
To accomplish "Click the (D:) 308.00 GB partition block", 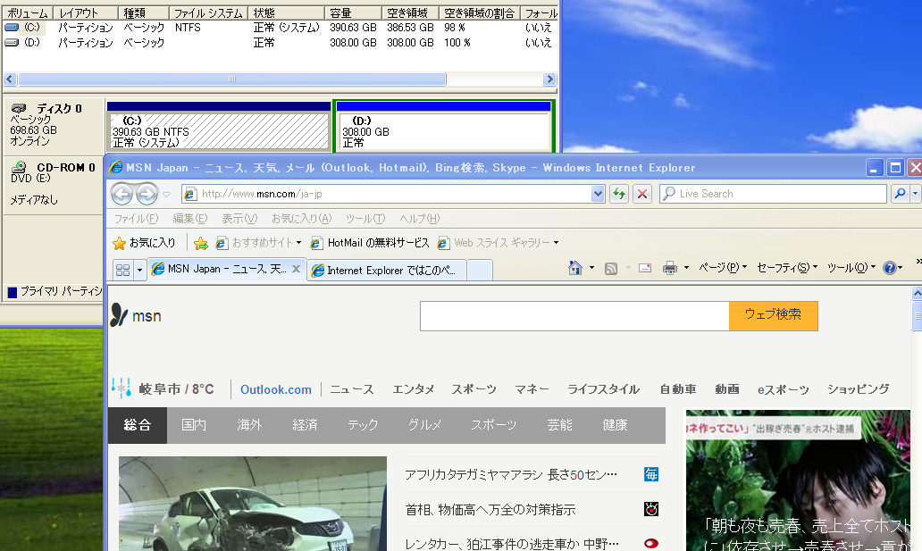I will [443, 125].
